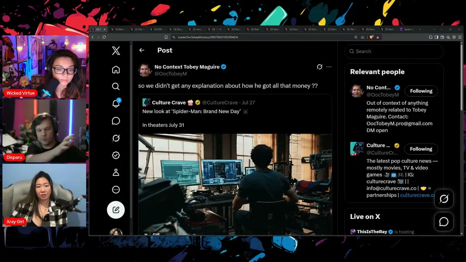The image size is (466, 262).
Task: Click the Wicked Virtue webcam feed
Action: (x=44, y=67)
